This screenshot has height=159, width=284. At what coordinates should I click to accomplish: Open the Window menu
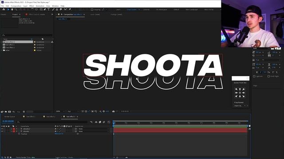pos(55,6)
